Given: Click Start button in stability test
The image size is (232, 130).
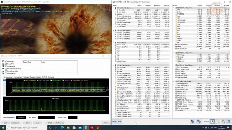Looking at the screenshot, I should pyautogui.click(x=5, y=123).
